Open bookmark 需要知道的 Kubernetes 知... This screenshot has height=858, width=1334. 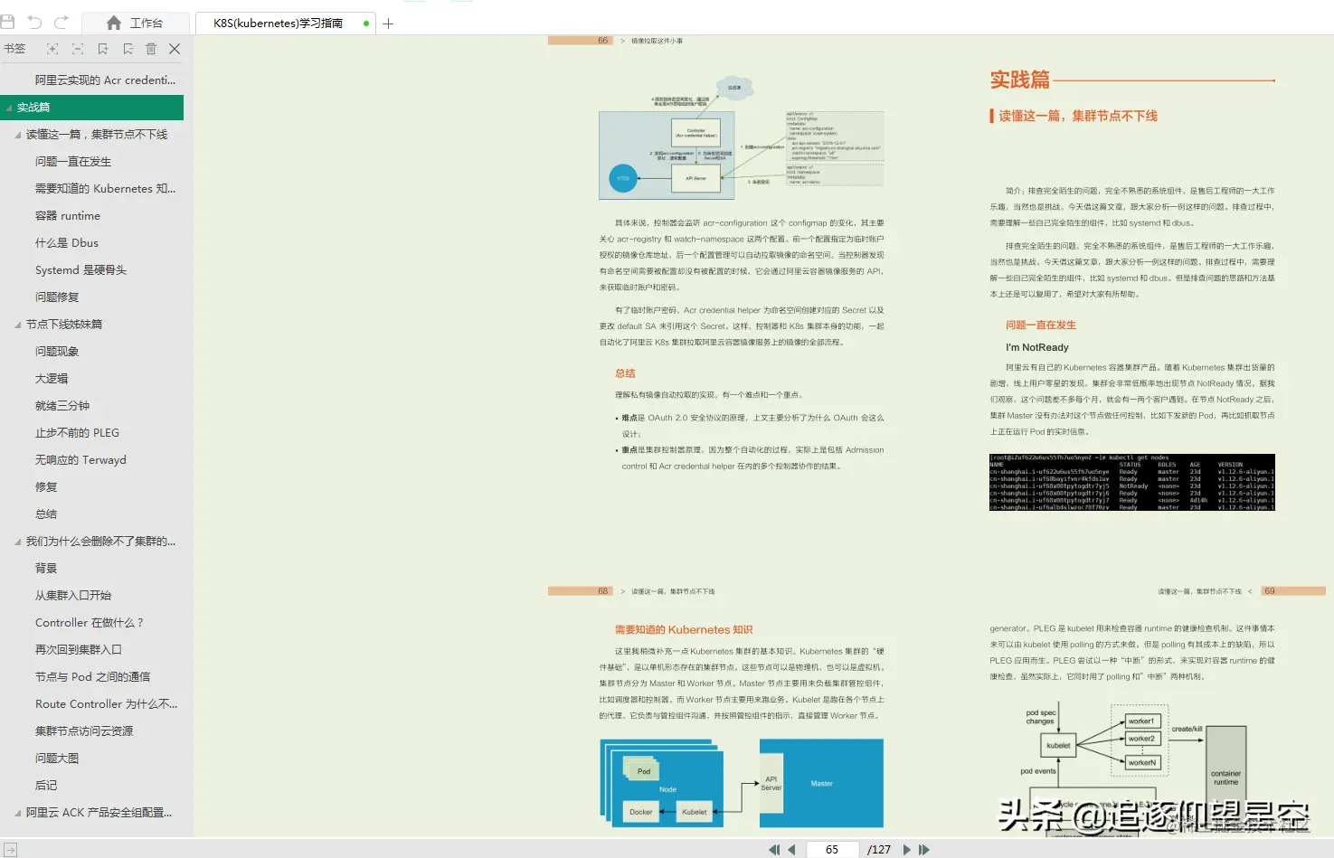(105, 189)
